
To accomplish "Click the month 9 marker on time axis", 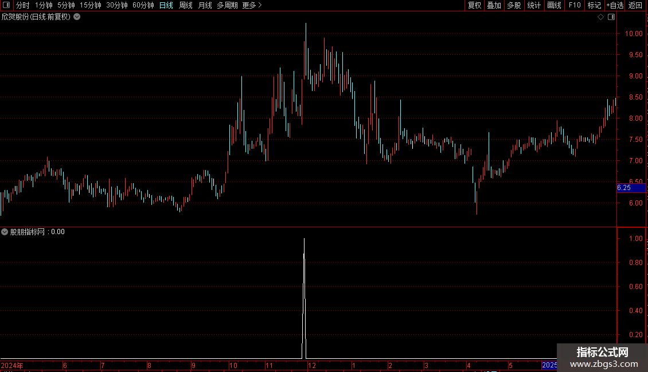I will [193, 365].
